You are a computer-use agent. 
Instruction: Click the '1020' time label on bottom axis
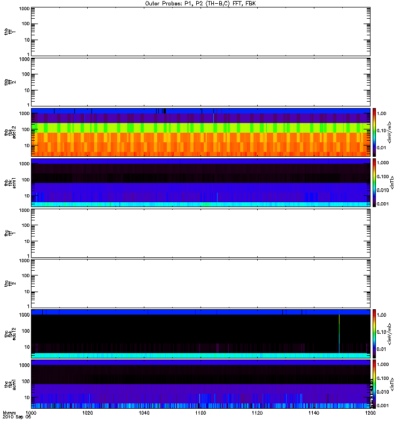point(87,412)
